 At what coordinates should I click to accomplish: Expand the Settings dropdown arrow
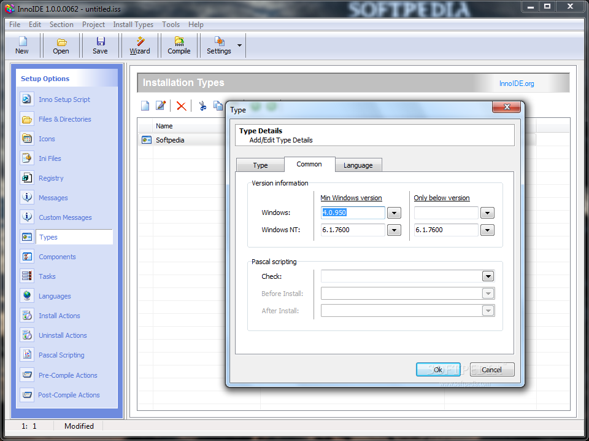pos(240,45)
